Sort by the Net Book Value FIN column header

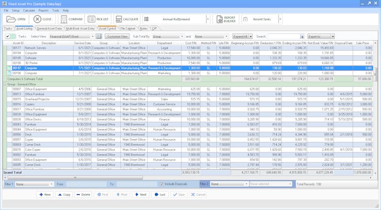[321, 43]
